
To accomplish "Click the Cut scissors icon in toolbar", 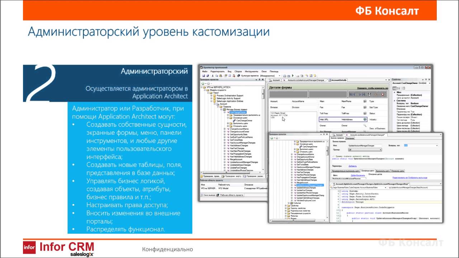I will point(213,76).
